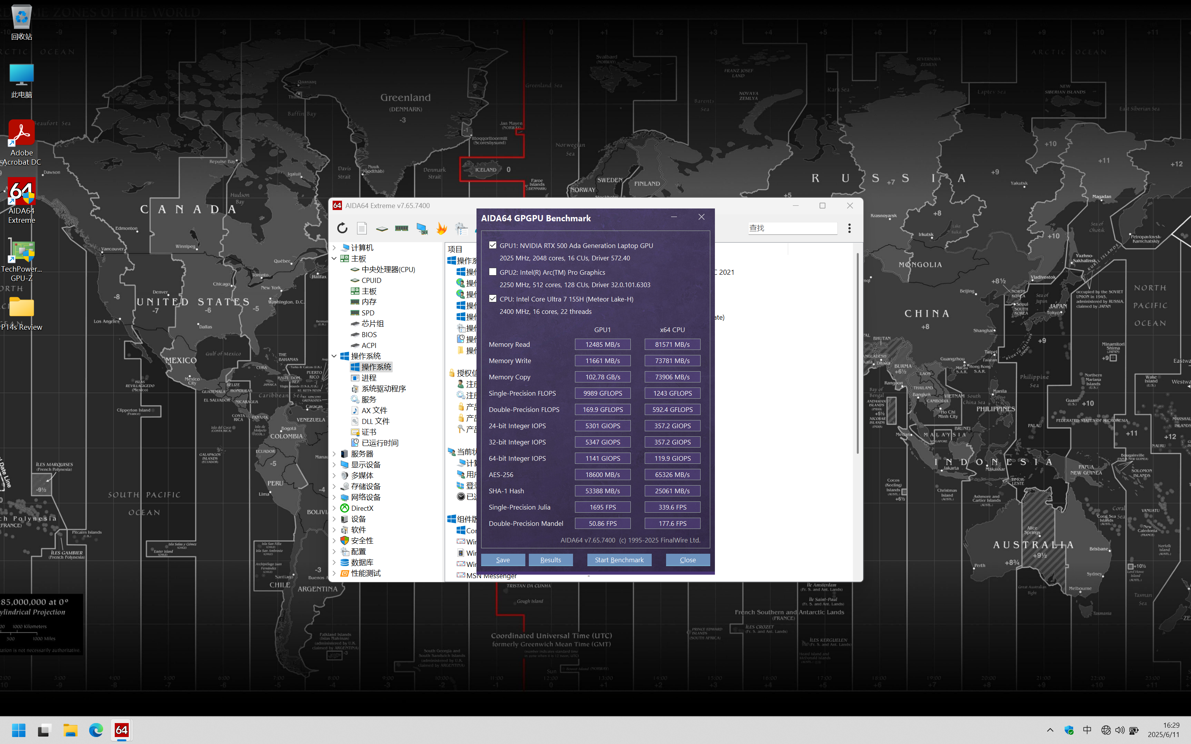This screenshot has width=1191, height=744.
Task: Click GPU1 Single-Precision FLOPS 9989 GFLOPS value
Action: pyautogui.click(x=602, y=393)
